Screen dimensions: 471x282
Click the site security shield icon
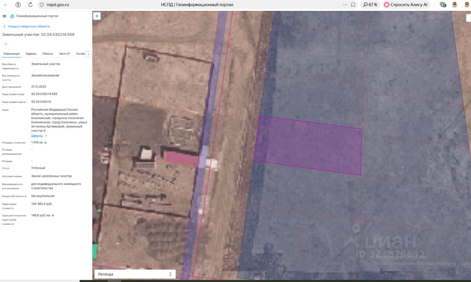(42, 5)
